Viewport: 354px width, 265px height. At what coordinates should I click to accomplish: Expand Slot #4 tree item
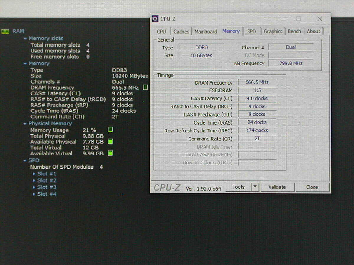pos(34,194)
